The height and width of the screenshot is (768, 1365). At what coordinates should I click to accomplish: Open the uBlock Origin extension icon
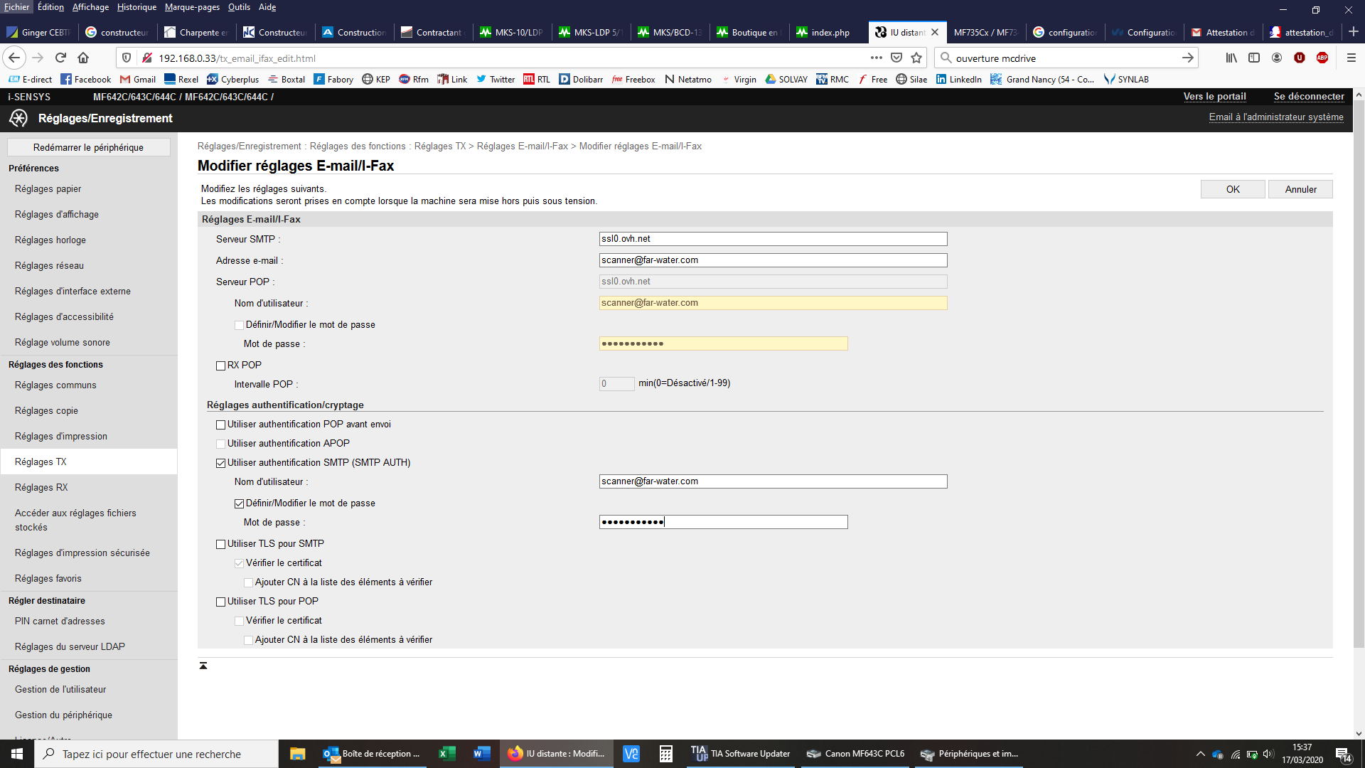(1300, 58)
